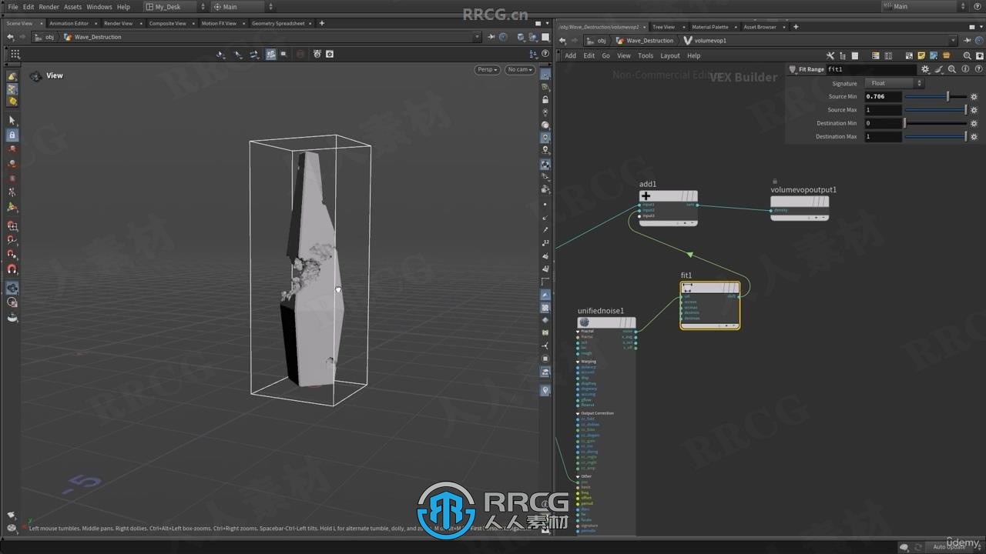Switch to the Geometry Spreadsheet tab
The image size is (986, 554).
pyautogui.click(x=277, y=23)
